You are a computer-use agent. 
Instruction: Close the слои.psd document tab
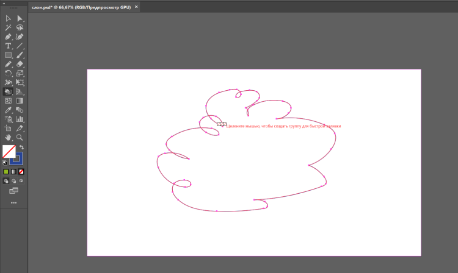(x=136, y=7)
